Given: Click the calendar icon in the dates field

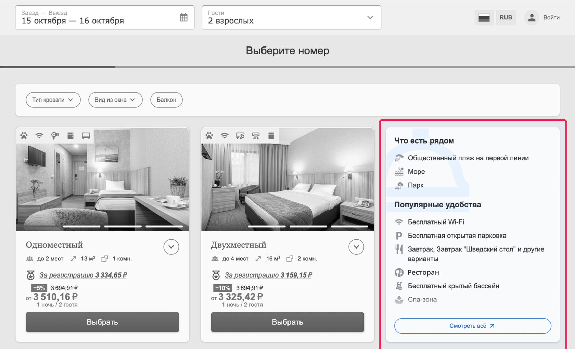Looking at the screenshot, I should (x=183, y=17).
